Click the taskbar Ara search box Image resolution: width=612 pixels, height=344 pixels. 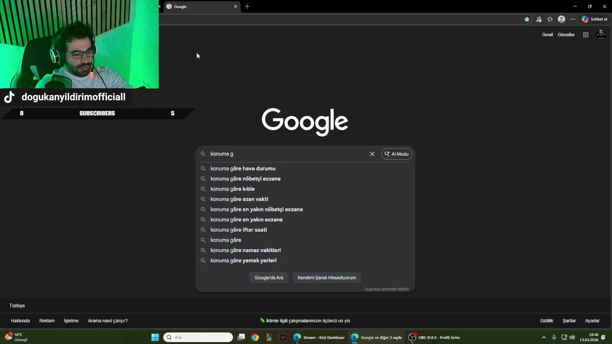(198, 337)
